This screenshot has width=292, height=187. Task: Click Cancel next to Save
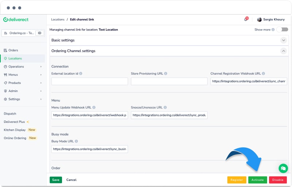[x=71, y=180]
